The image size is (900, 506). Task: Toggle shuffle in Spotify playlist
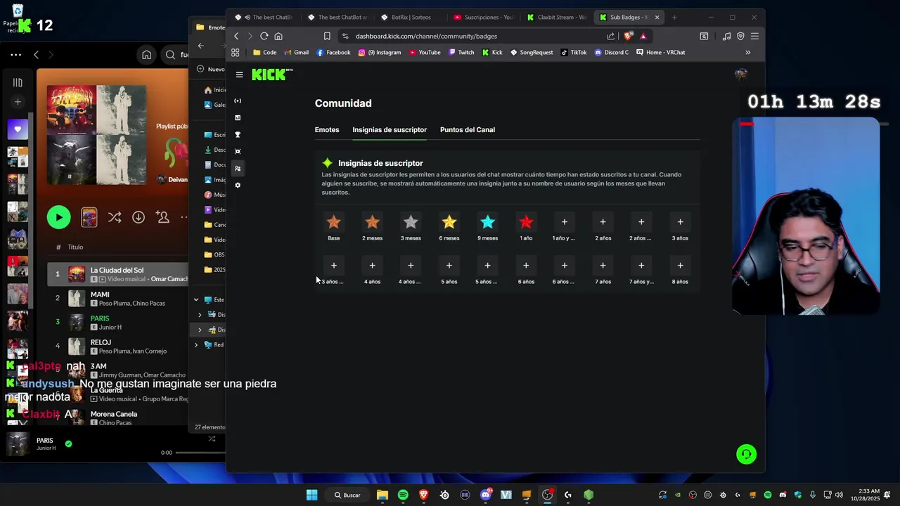point(115,217)
